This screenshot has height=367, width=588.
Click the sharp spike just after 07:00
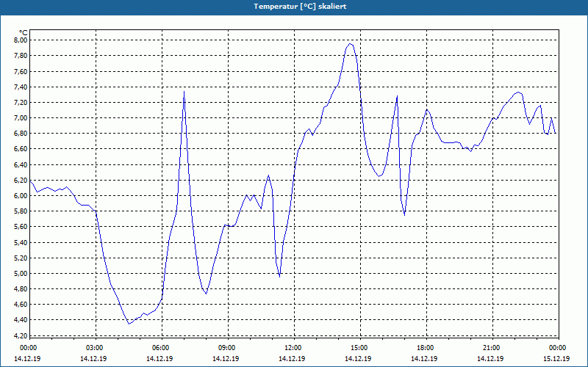(184, 92)
